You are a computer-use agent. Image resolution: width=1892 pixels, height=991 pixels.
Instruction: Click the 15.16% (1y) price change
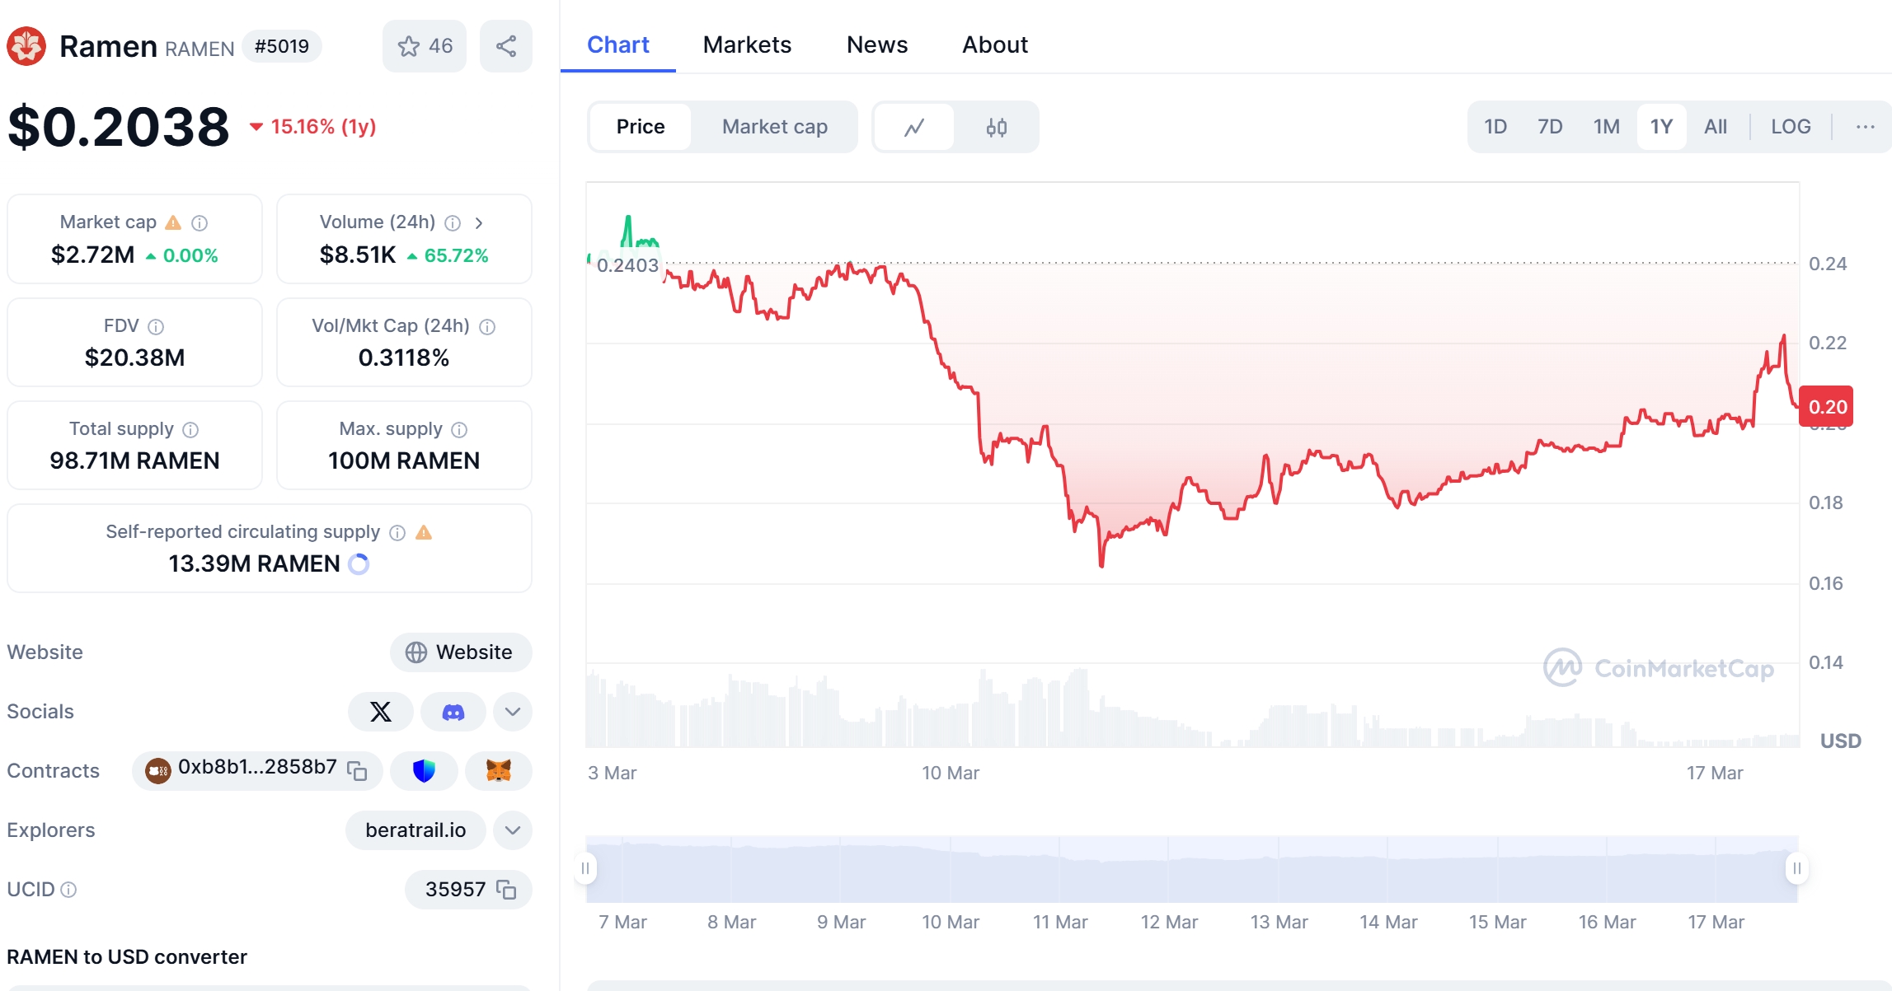tap(313, 126)
